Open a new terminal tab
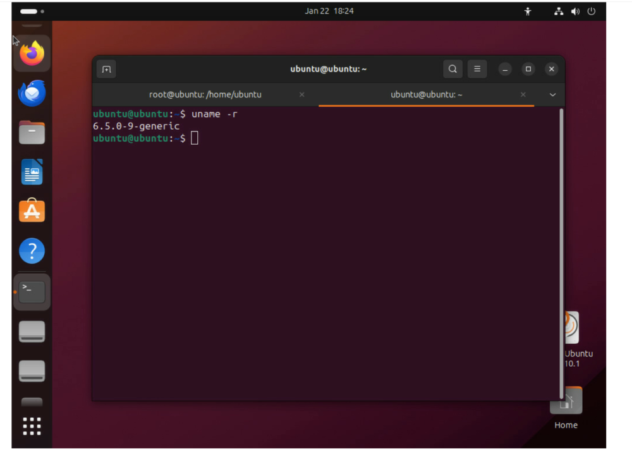632x469 pixels. pyautogui.click(x=106, y=70)
